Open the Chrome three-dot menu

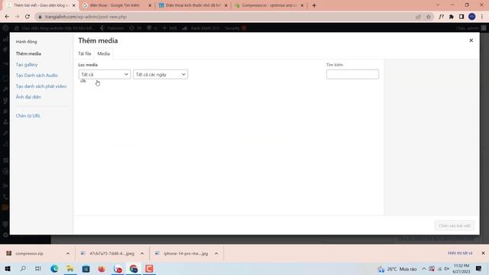pyautogui.click(x=482, y=17)
